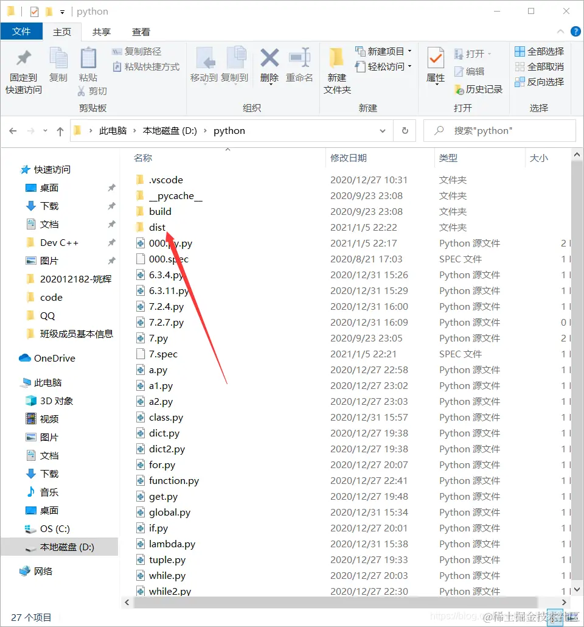Select OneDrive in the sidebar

click(54, 358)
